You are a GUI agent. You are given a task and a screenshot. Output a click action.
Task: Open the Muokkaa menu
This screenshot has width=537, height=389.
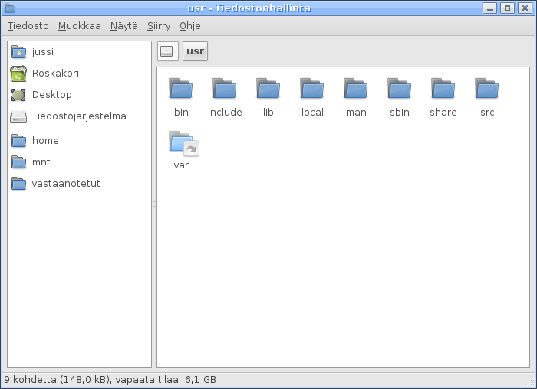coord(80,25)
